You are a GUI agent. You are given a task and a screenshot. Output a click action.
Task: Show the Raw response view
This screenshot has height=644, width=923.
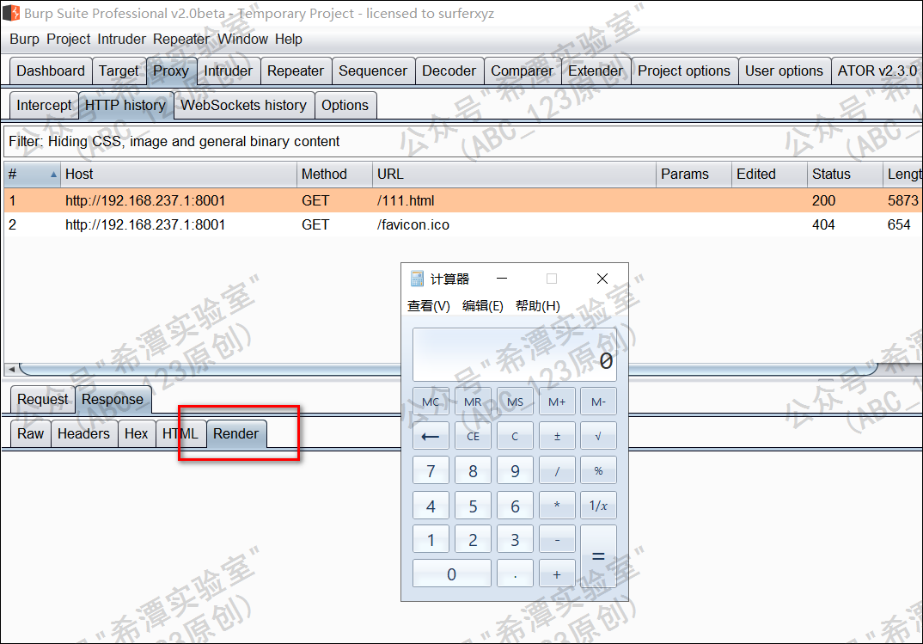coord(30,434)
